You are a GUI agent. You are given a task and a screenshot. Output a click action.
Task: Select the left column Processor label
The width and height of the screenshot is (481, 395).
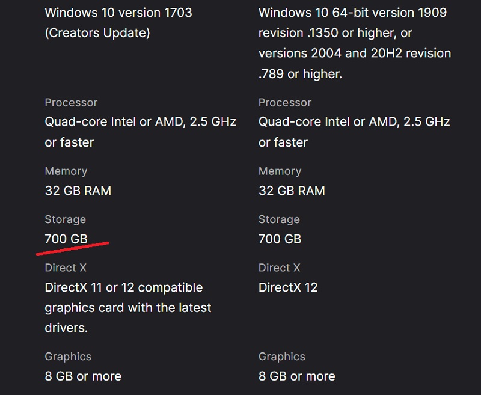click(x=71, y=103)
